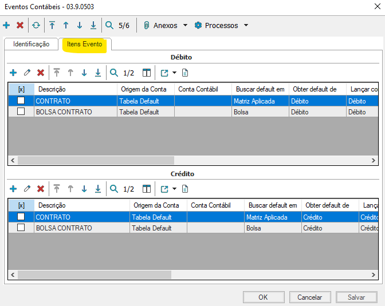This screenshot has height=306, width=385.
Task: Open document report icon in Crédito toolbar
Action: pos(185,189)
